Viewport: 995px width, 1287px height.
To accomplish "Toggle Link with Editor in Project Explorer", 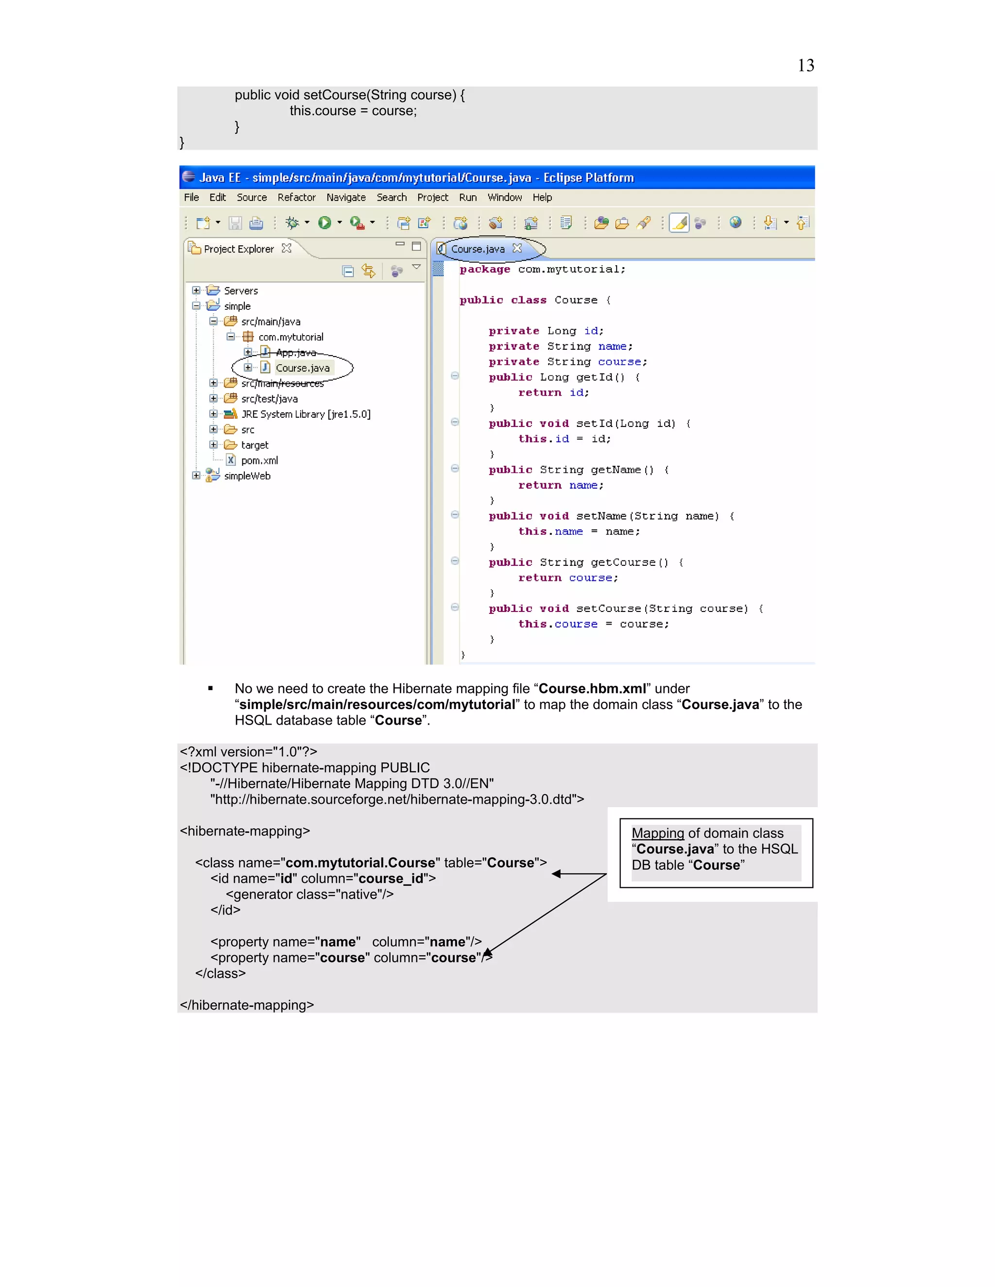I will (x=368, y=271).
